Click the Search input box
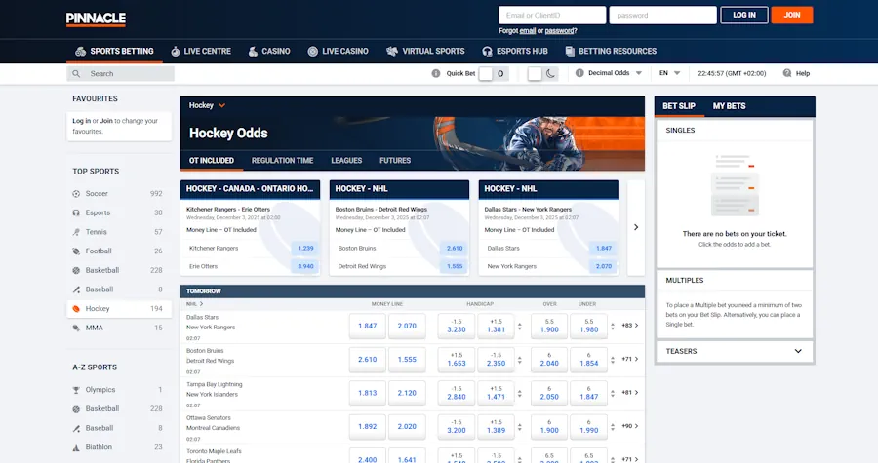This screenshot has height=463, width=878. click(120, 74)
